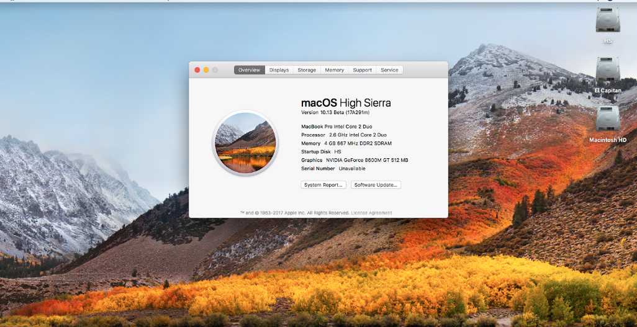Close the About This Mac window
Viewport: 637px width, 327px height.
(x=197, y=70)
